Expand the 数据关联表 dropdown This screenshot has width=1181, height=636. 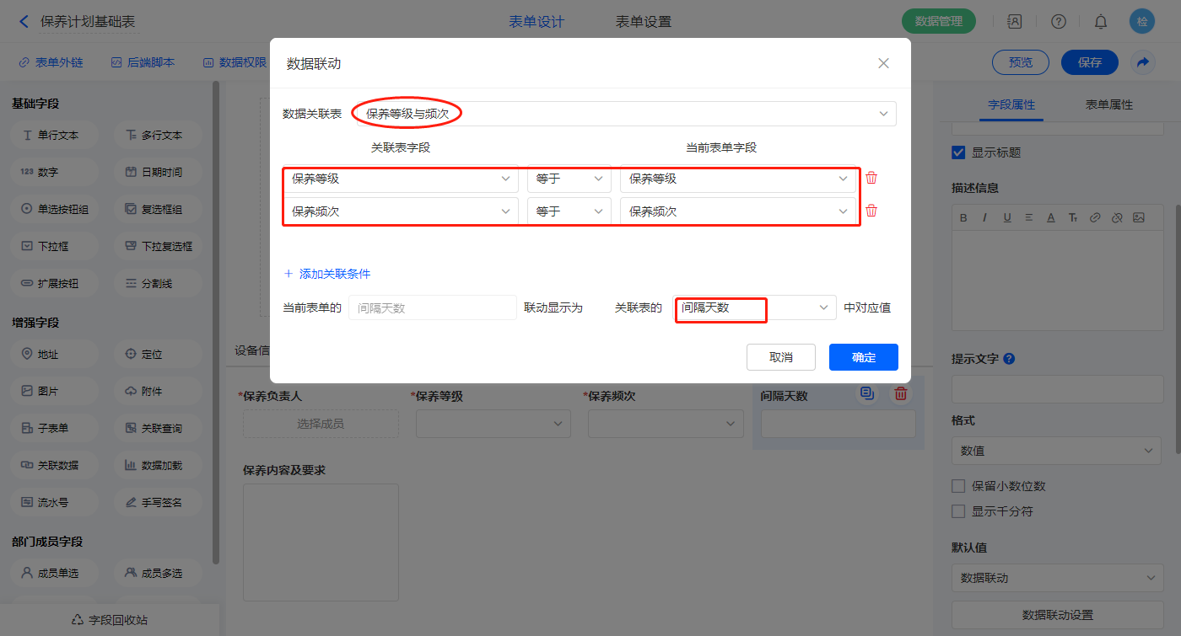(x=624, y=114)
